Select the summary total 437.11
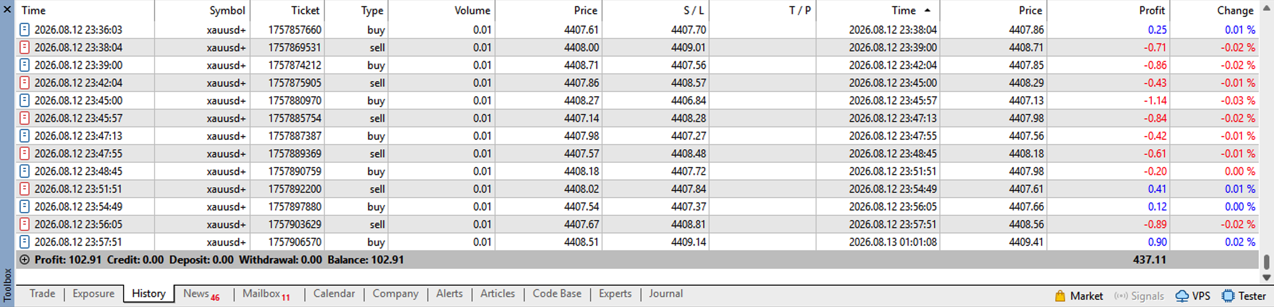Viewport: 1274px width, 307px height. pyautogui.click(x=1149, y=260)
